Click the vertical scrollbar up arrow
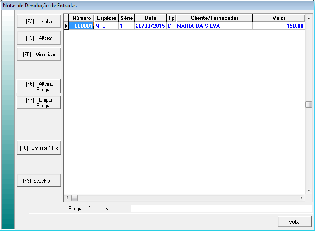The height and width of the screenshot is (231, 315). [309, 19]
